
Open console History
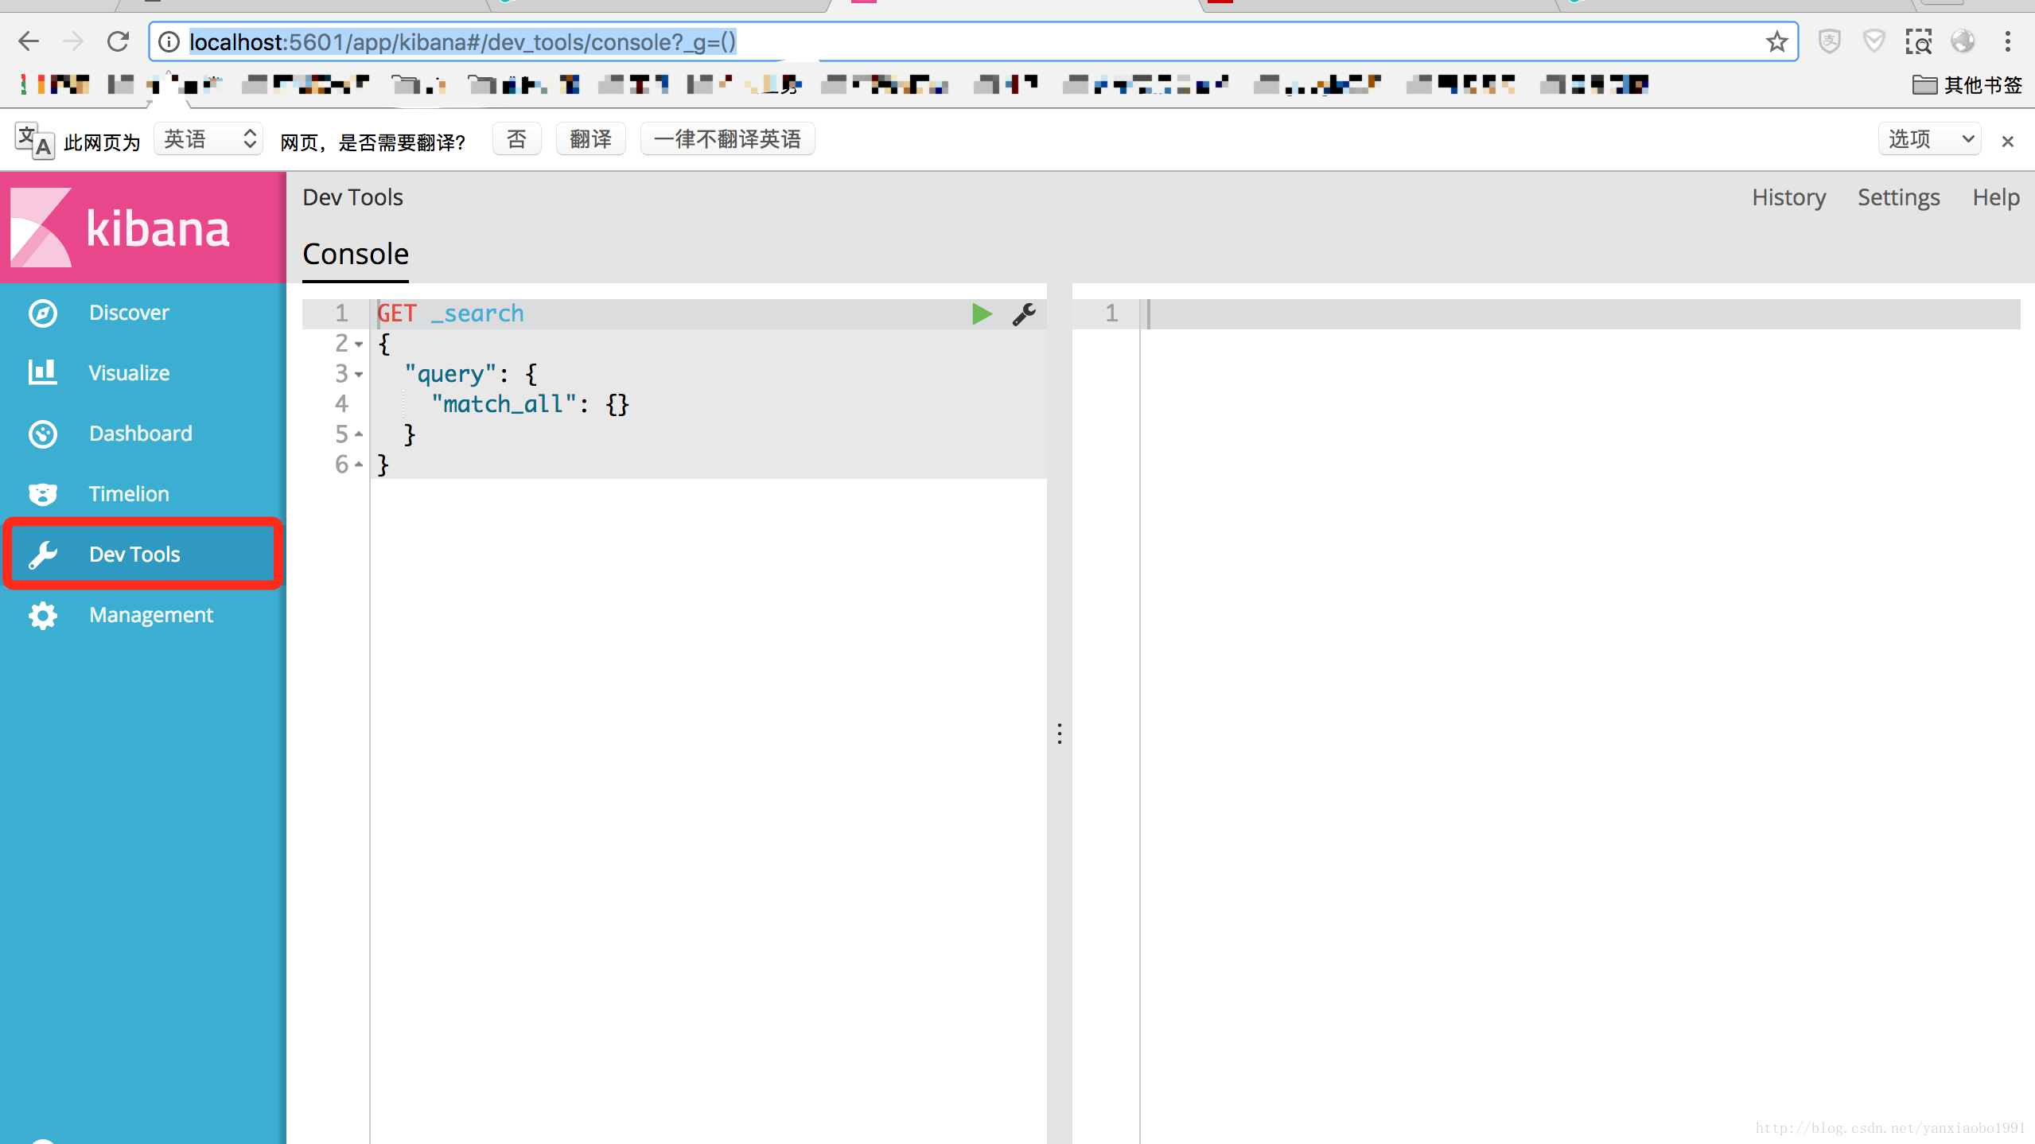[1788, 197]
